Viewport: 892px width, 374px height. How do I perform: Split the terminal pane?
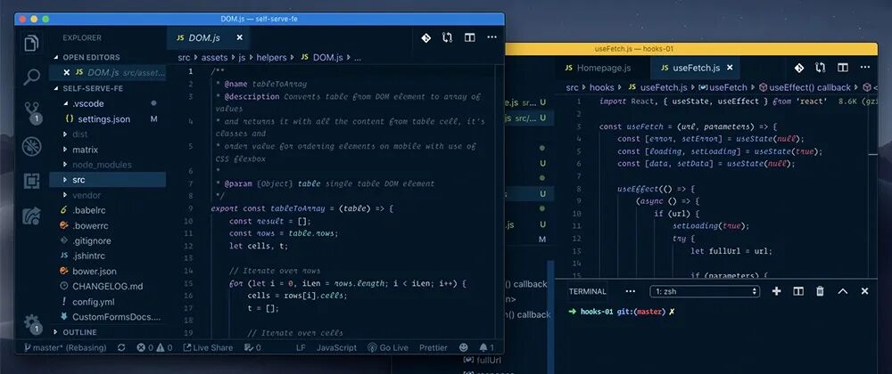click(798, 291)
